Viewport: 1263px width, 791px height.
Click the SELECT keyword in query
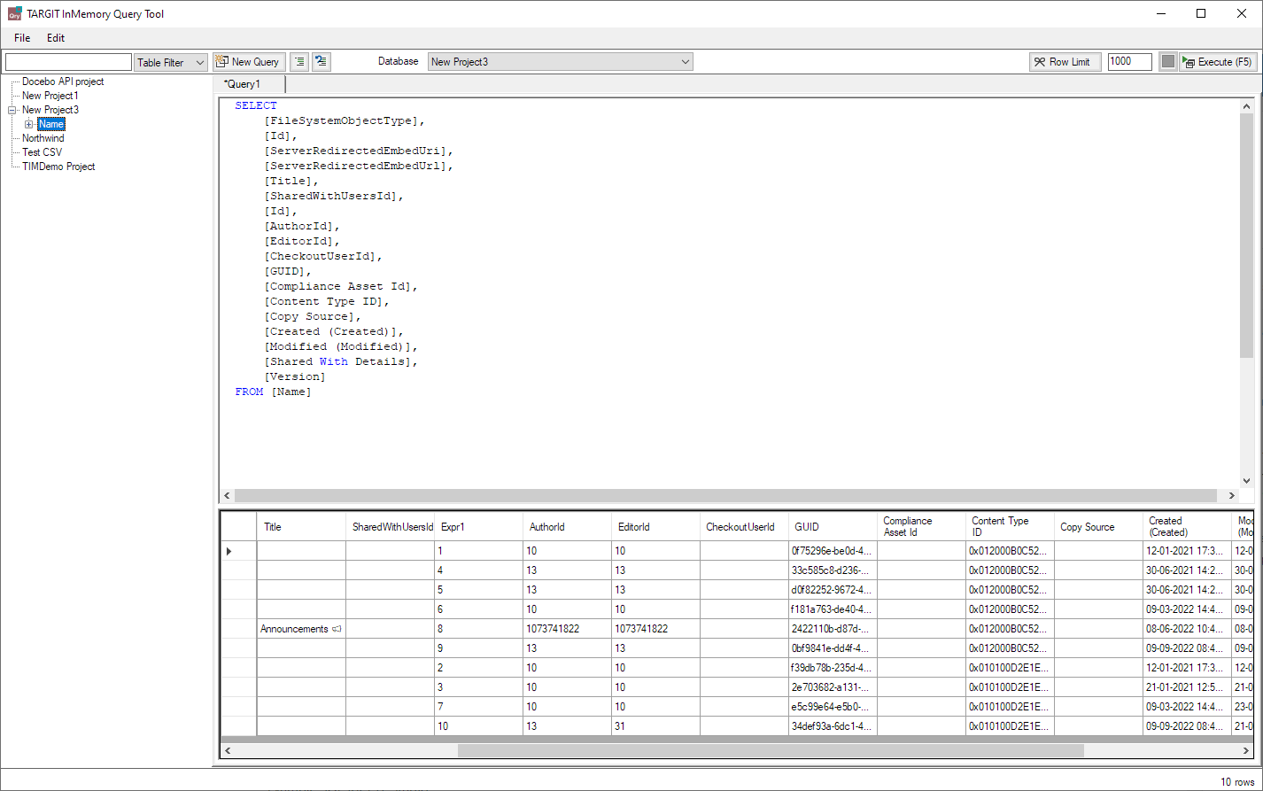click(x=256, y=105)
